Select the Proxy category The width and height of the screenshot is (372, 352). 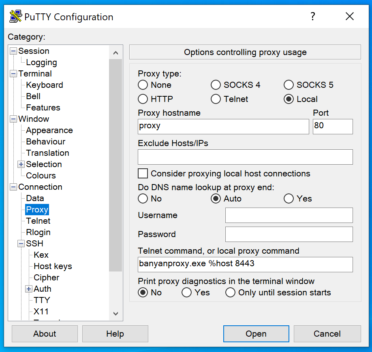(37, 210)
